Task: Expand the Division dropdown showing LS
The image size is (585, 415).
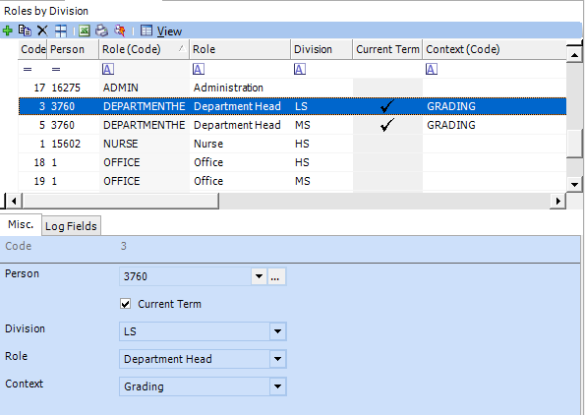Action: (x=277, y=331)
